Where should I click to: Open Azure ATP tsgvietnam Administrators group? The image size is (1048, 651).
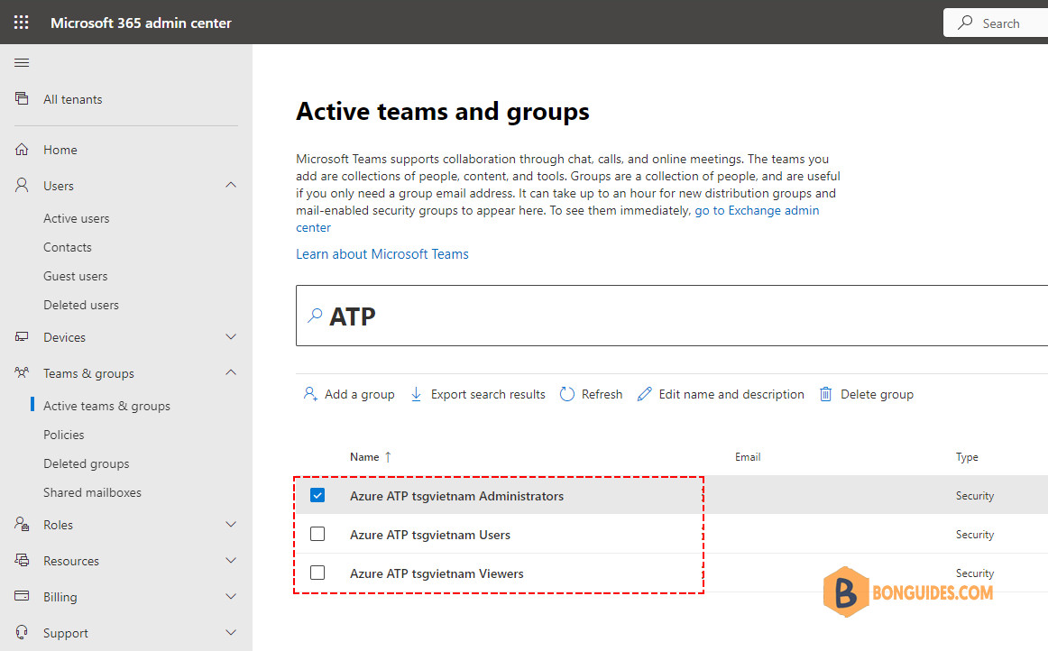tap(456, 496)
